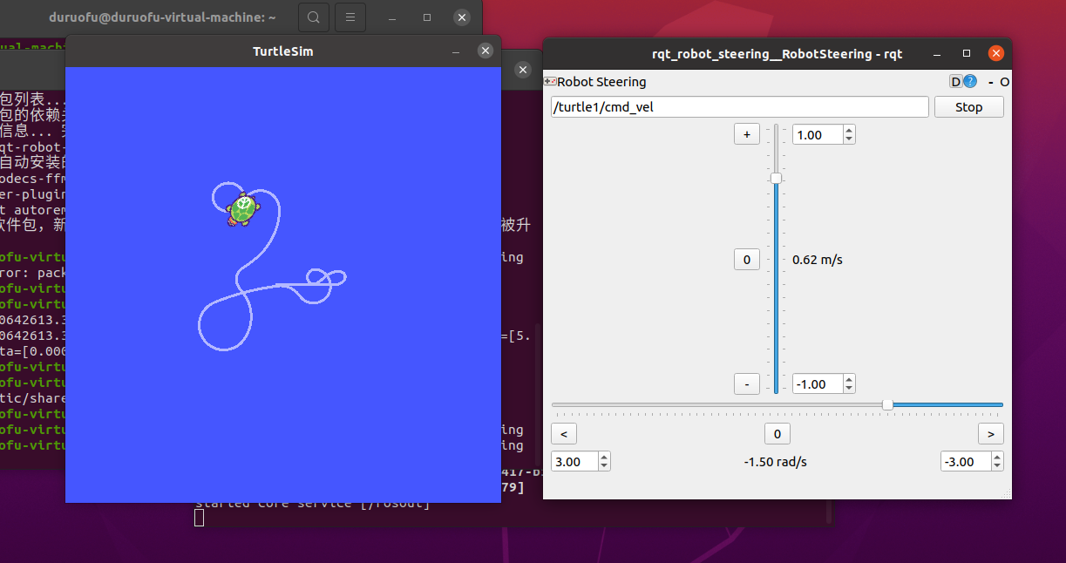
Task: Open the rqt help question mark icon
Action: point(970,82)
